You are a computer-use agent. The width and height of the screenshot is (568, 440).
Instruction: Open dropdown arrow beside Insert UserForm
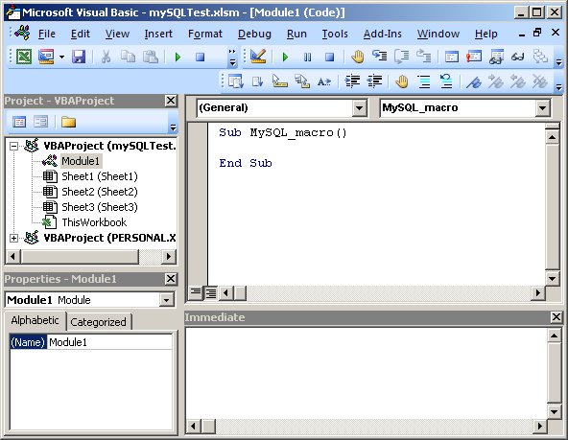click(61, 57)
